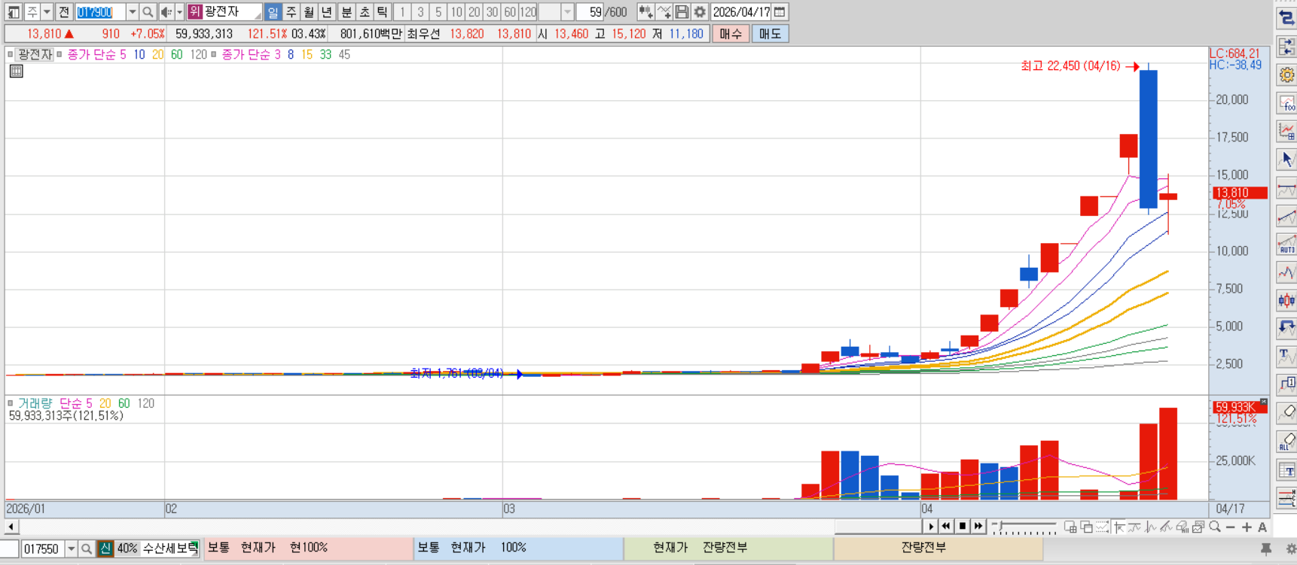Select the 년 (yearly) period toggle

pyautogui.click(x=327, y=12)
